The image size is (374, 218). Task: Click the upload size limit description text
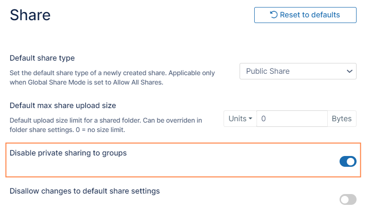pos(106,125)
